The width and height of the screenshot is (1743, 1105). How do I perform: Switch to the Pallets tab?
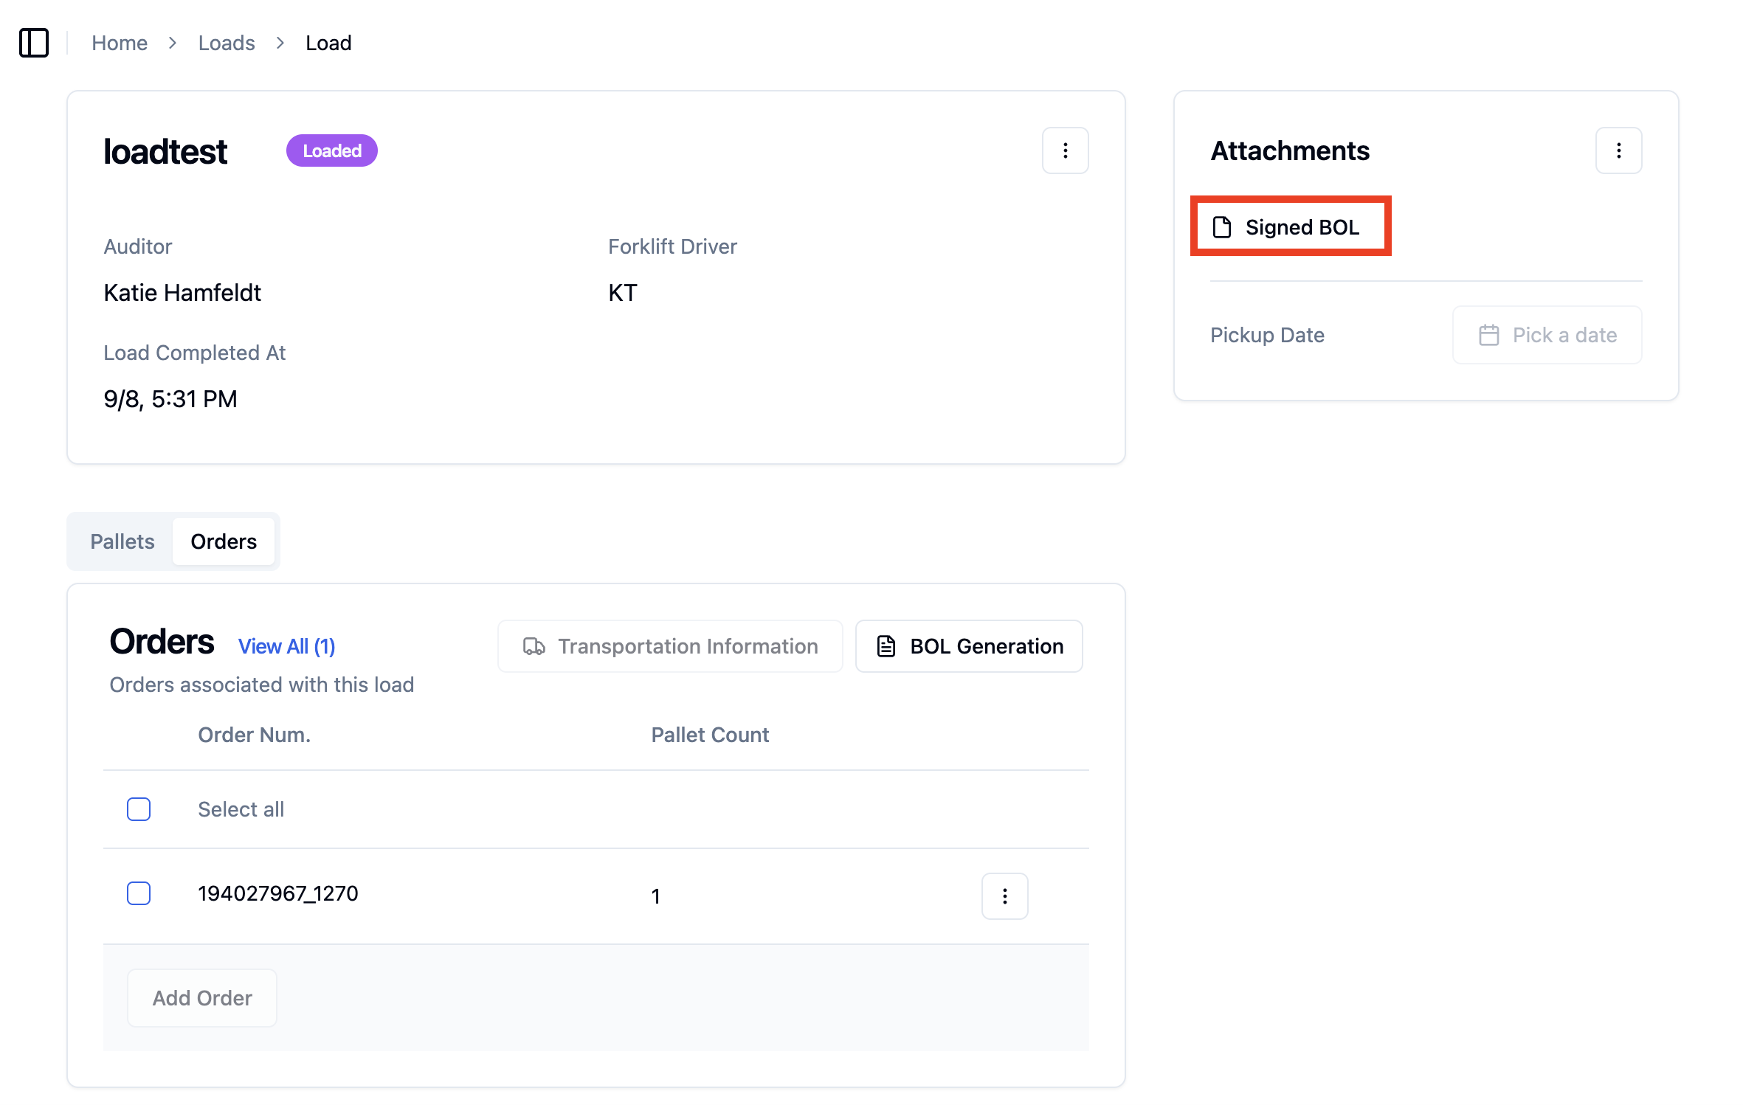click(x=122, y=541)
